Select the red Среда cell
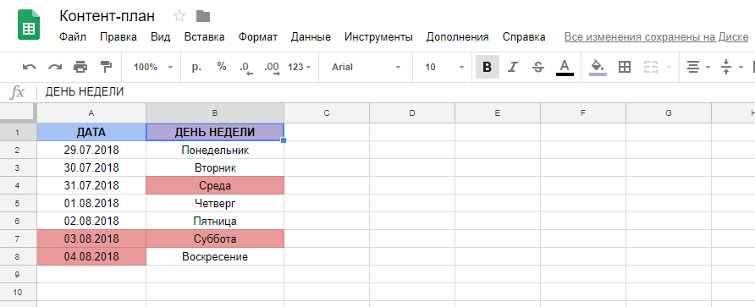The height and width of the screenshot is (307, 755). (215, 186)
